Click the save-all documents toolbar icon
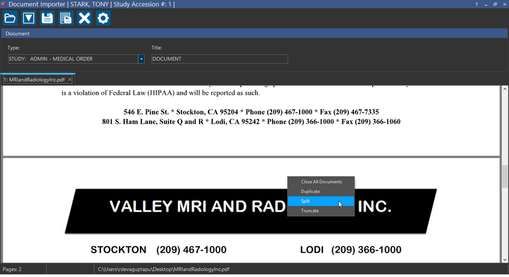Viewport: 509px width, 277px height. [x=66, y=19]
